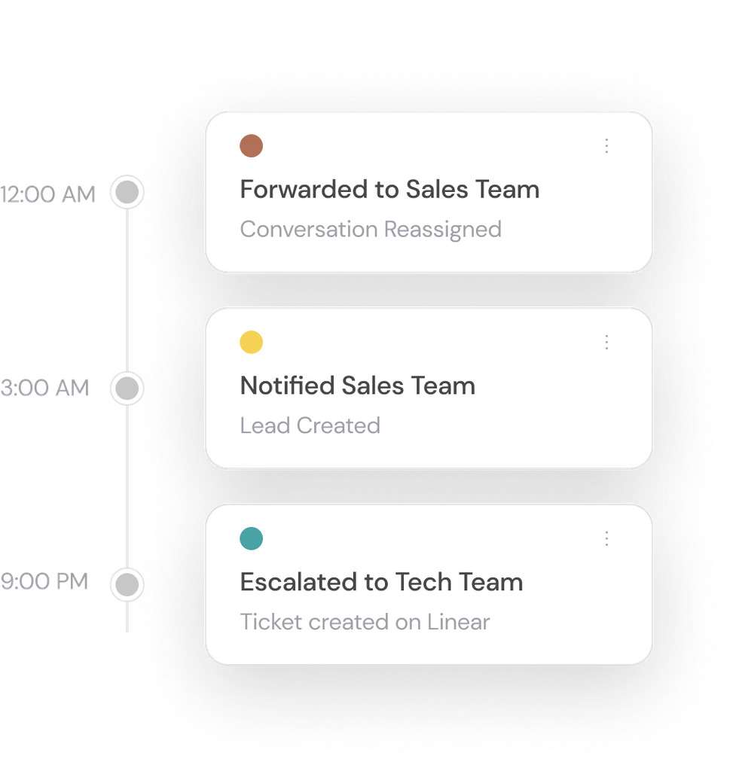The width and height of the screenshot is (736, 771).
Task: Click the Escalated to Tech Team title
Action: [381, 582]
